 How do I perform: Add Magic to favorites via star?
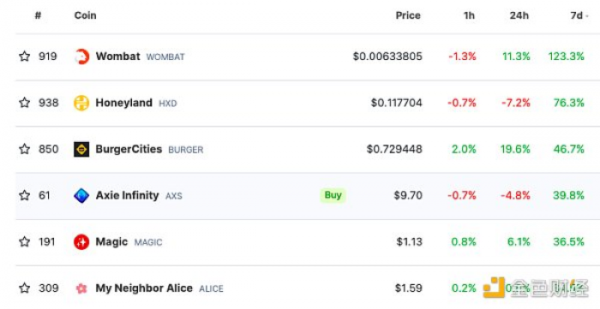(x=25, y=241)
